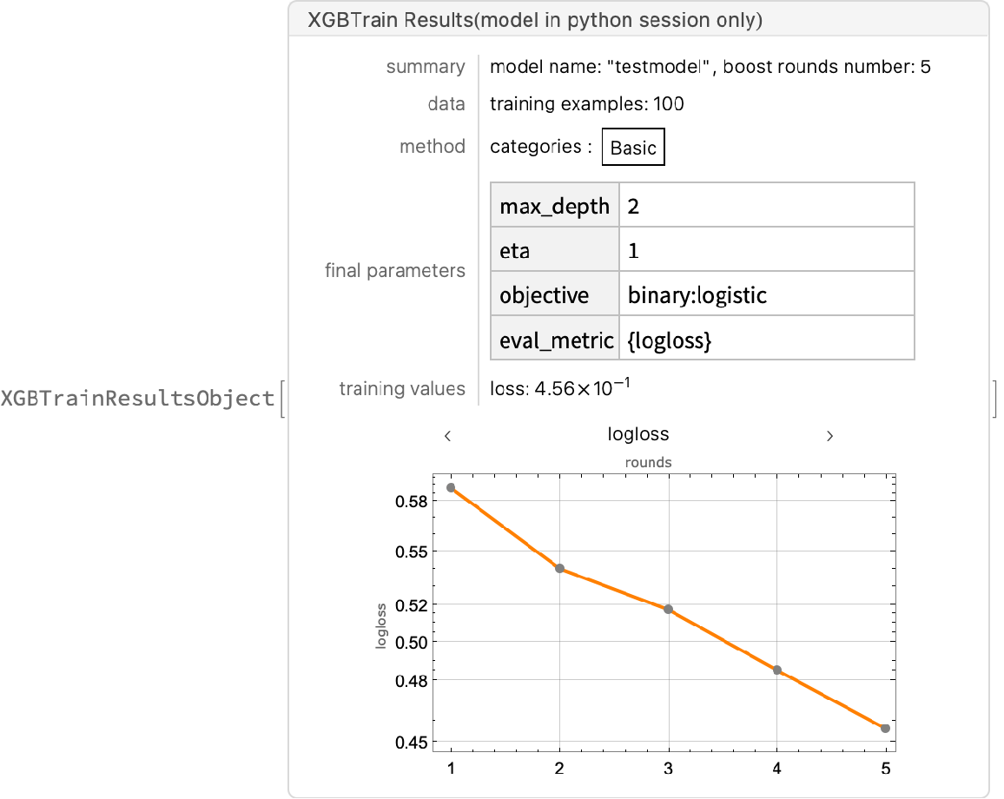Select the max_depth parameter cell
1004x799 pixels.
click(x=556, y=206)
